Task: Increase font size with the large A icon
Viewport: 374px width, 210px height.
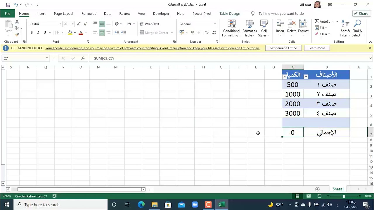Action: (78, 24)
